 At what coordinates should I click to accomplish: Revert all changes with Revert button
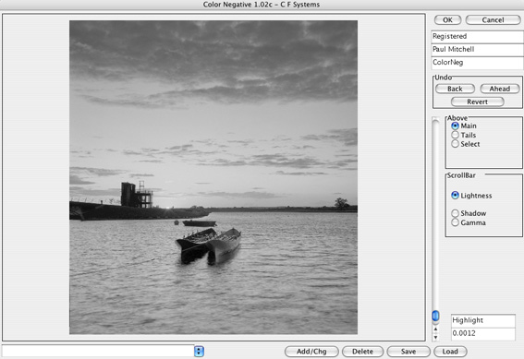pyautogui.click(x=477, y=102)
